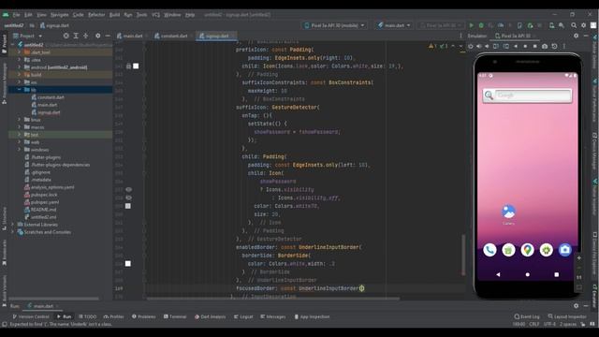Screen dimensions: 599x337
Task: Expand the web folder
Action: coord(19,142)
